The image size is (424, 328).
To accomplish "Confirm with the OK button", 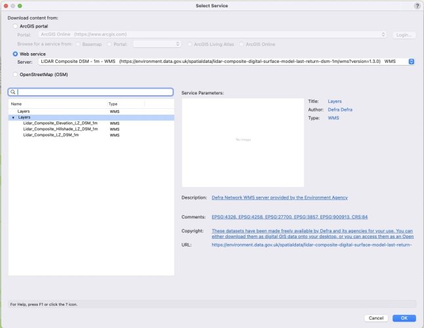I will pyautogui.click(x=404, y=318).
